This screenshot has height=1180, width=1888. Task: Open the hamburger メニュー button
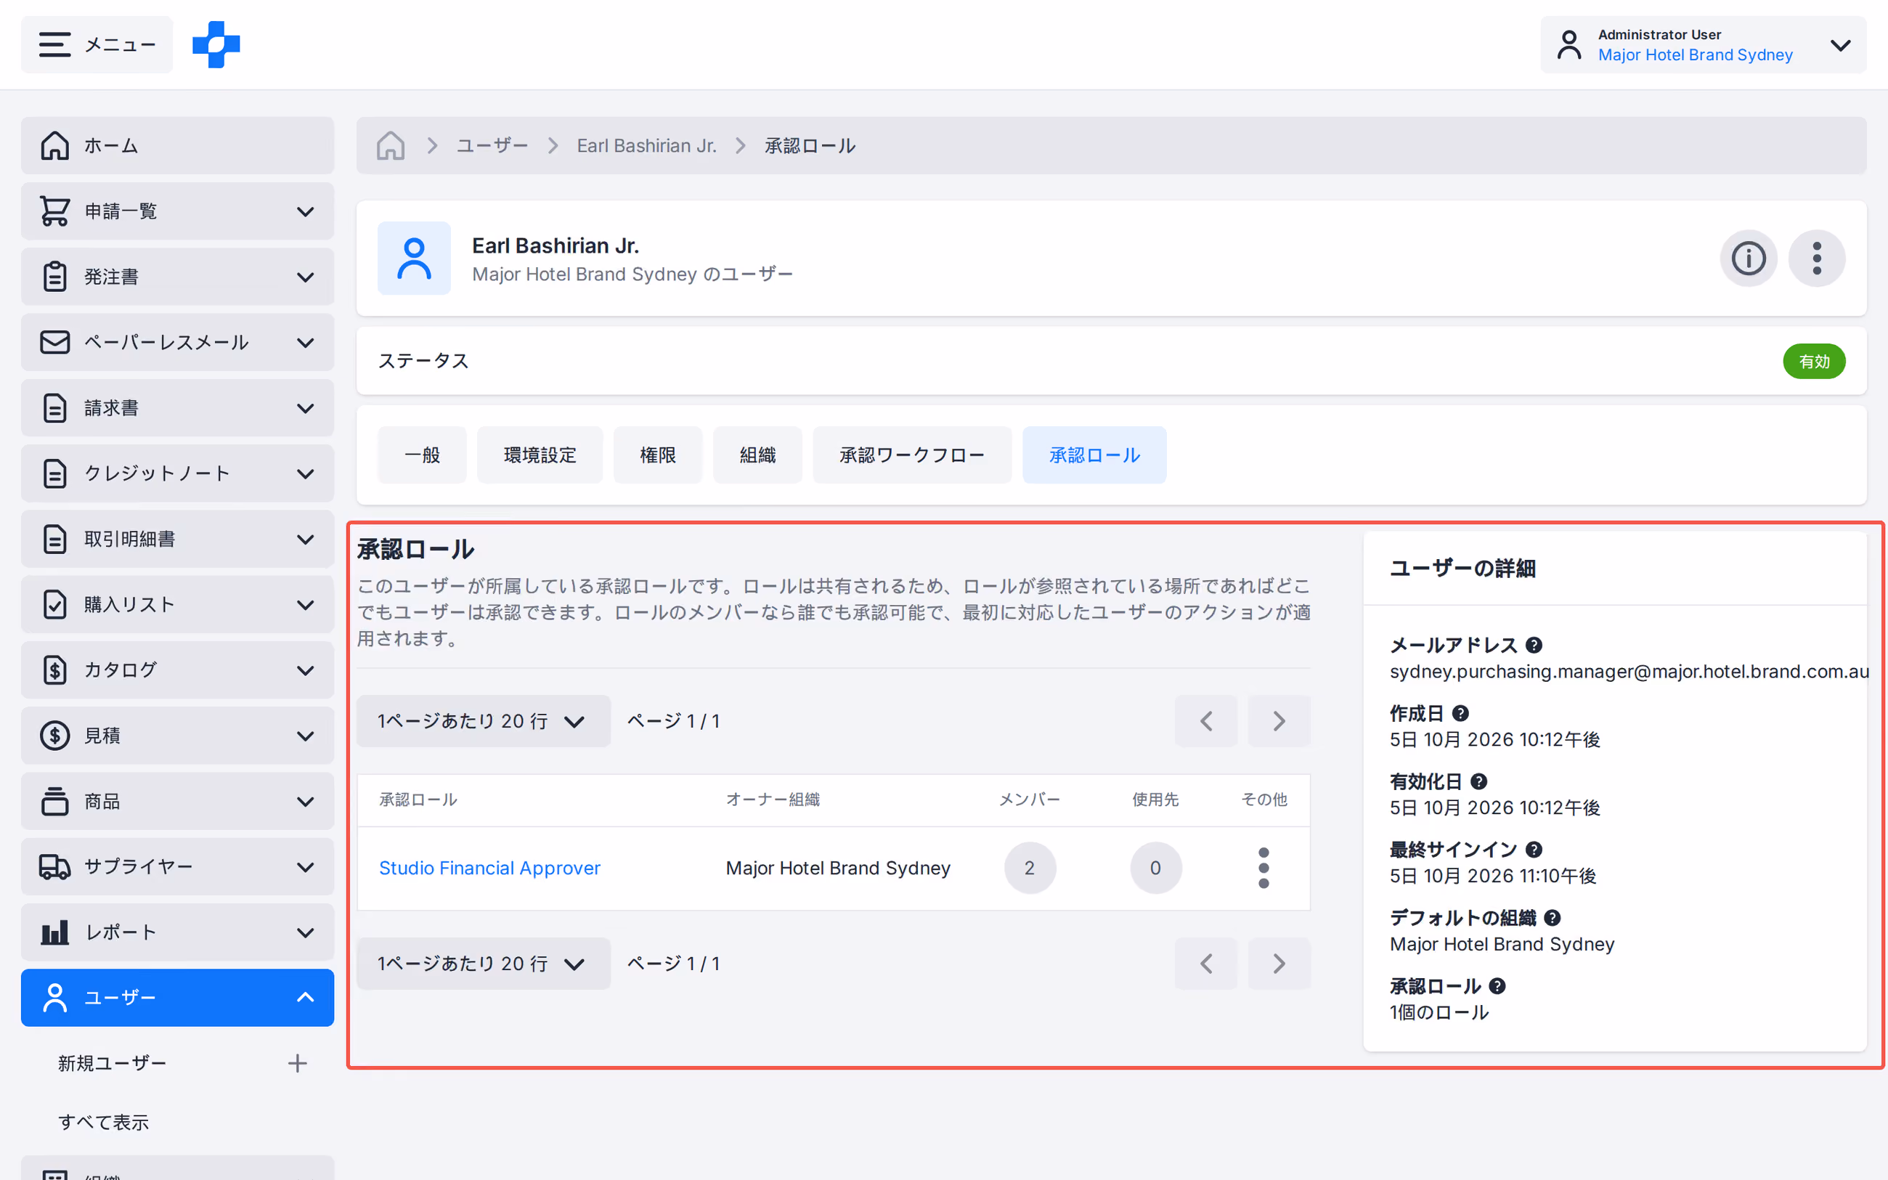tap(97, 44)
